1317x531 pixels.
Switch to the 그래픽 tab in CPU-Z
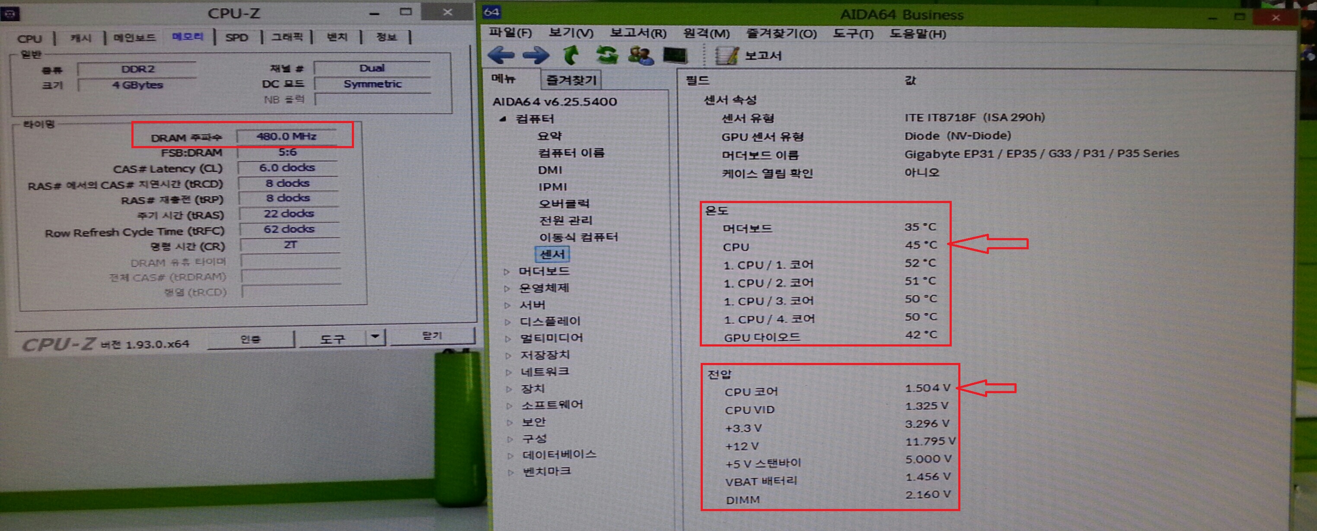[287, 37]
